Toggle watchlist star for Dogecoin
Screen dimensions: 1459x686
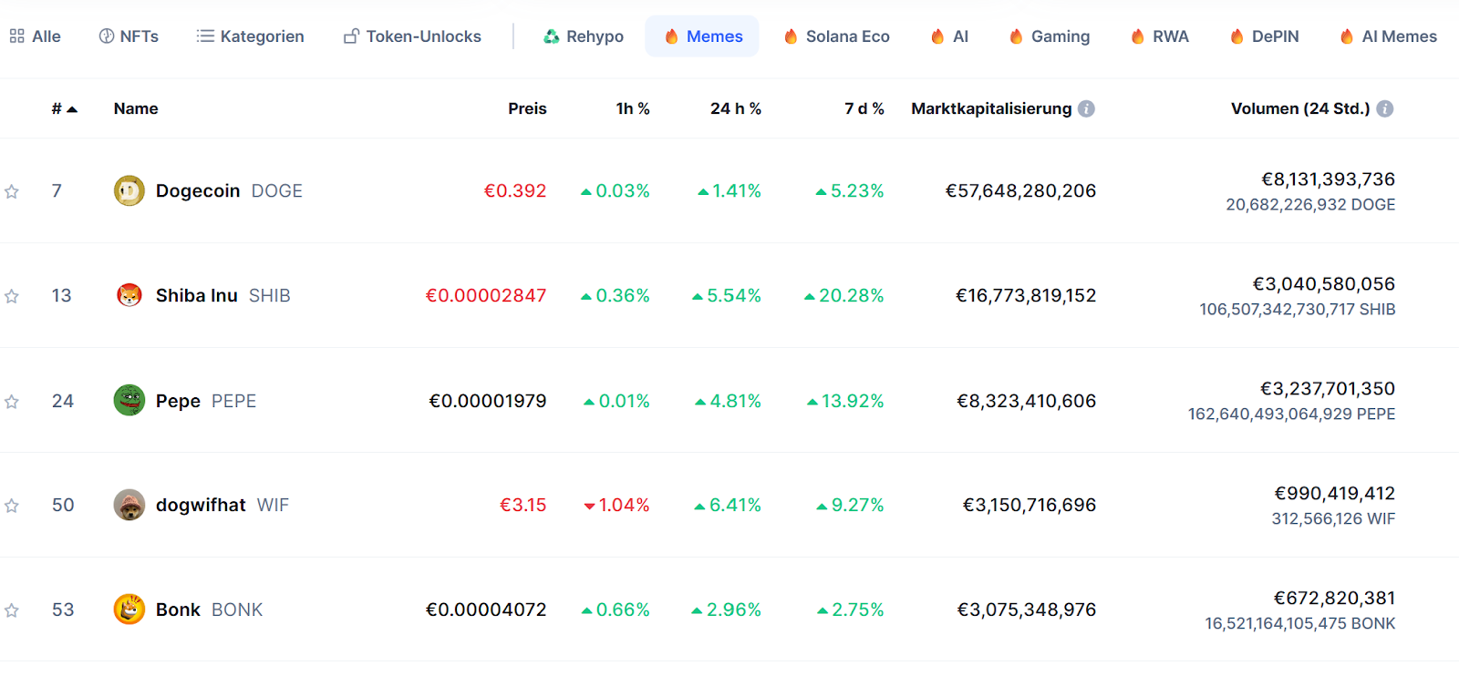coord(12,191)
